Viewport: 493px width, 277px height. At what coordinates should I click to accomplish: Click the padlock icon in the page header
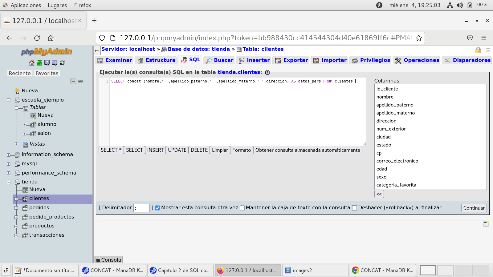point(478,50)
